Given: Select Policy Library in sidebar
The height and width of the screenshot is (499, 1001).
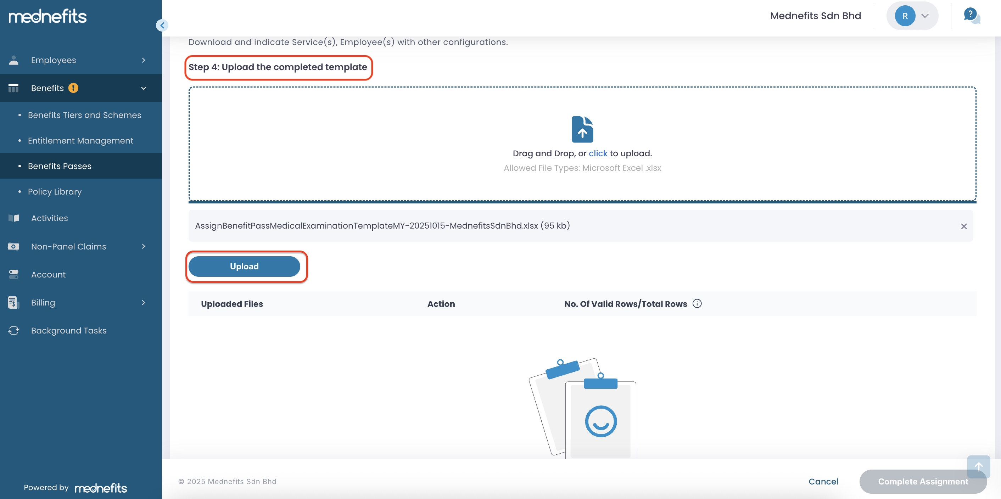Looking at the screenshot, I should (55, 192).
